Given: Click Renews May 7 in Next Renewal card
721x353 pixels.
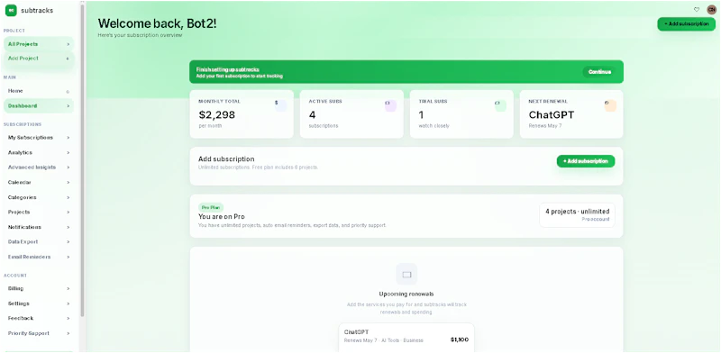Looking at the screenshot, I should point(545,125).
